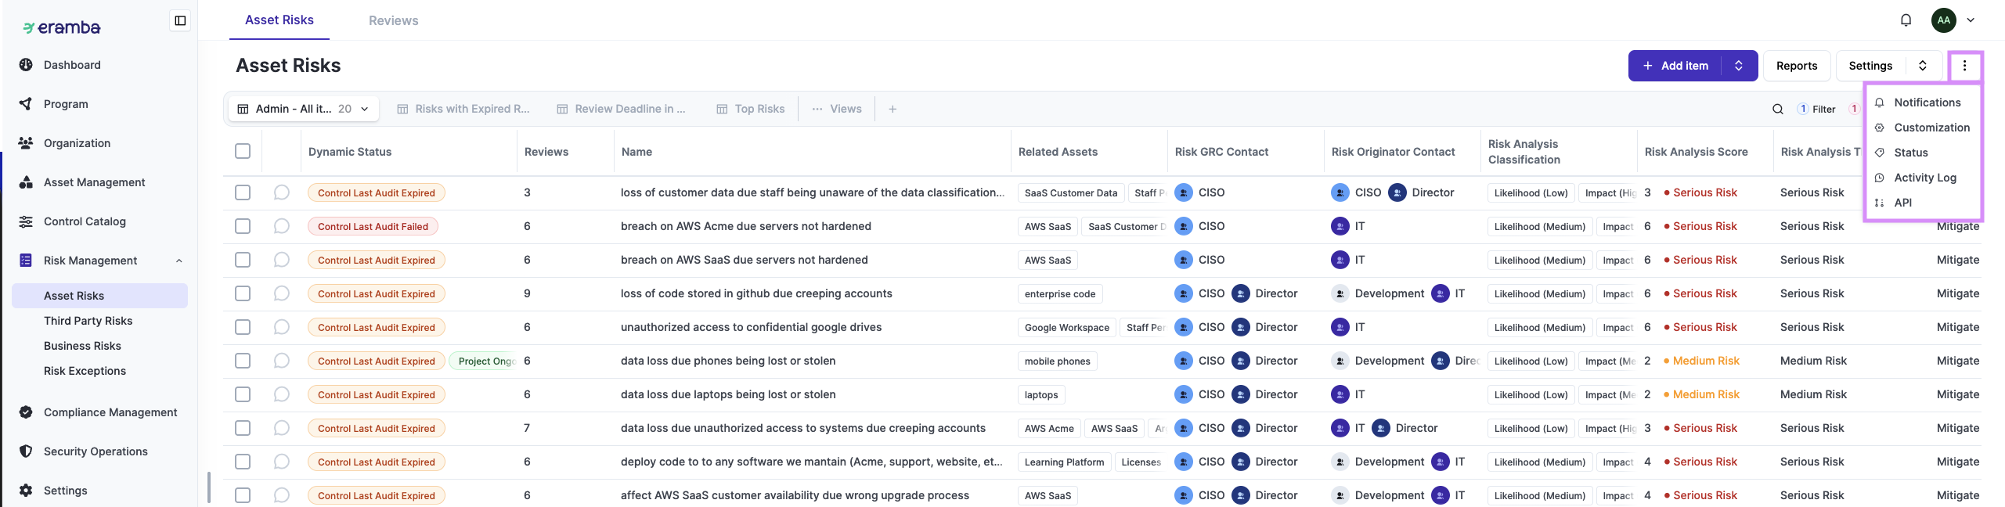The image size is (2005, 507).
Task: Select Activity Log from the menu
Action: (1924, 178)
